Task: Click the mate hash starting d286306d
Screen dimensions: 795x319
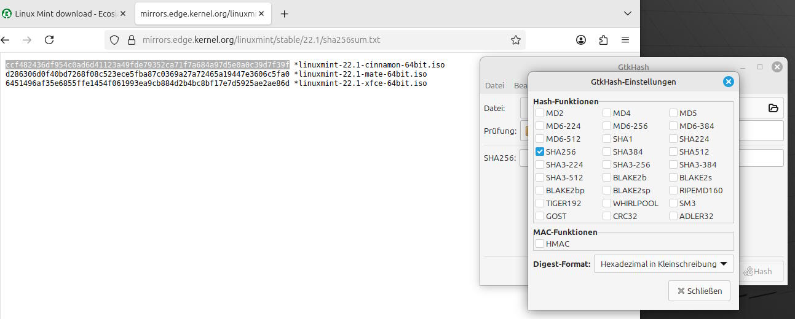Action: 148,74
